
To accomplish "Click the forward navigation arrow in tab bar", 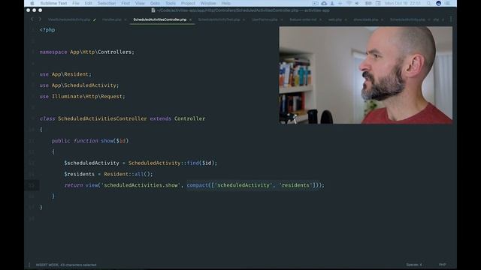I will pyautogui.click(x=40, y=19).
